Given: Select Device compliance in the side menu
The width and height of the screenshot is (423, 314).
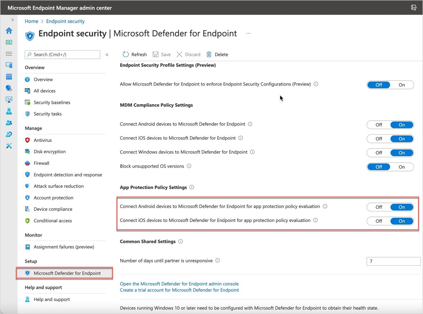Looking at the screenshot, I should pos(53,209).
